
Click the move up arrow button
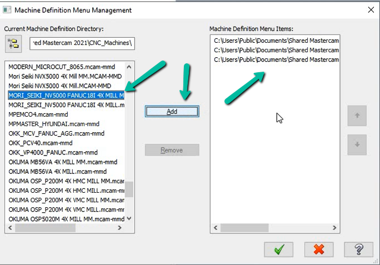click(x=357, y=116)
